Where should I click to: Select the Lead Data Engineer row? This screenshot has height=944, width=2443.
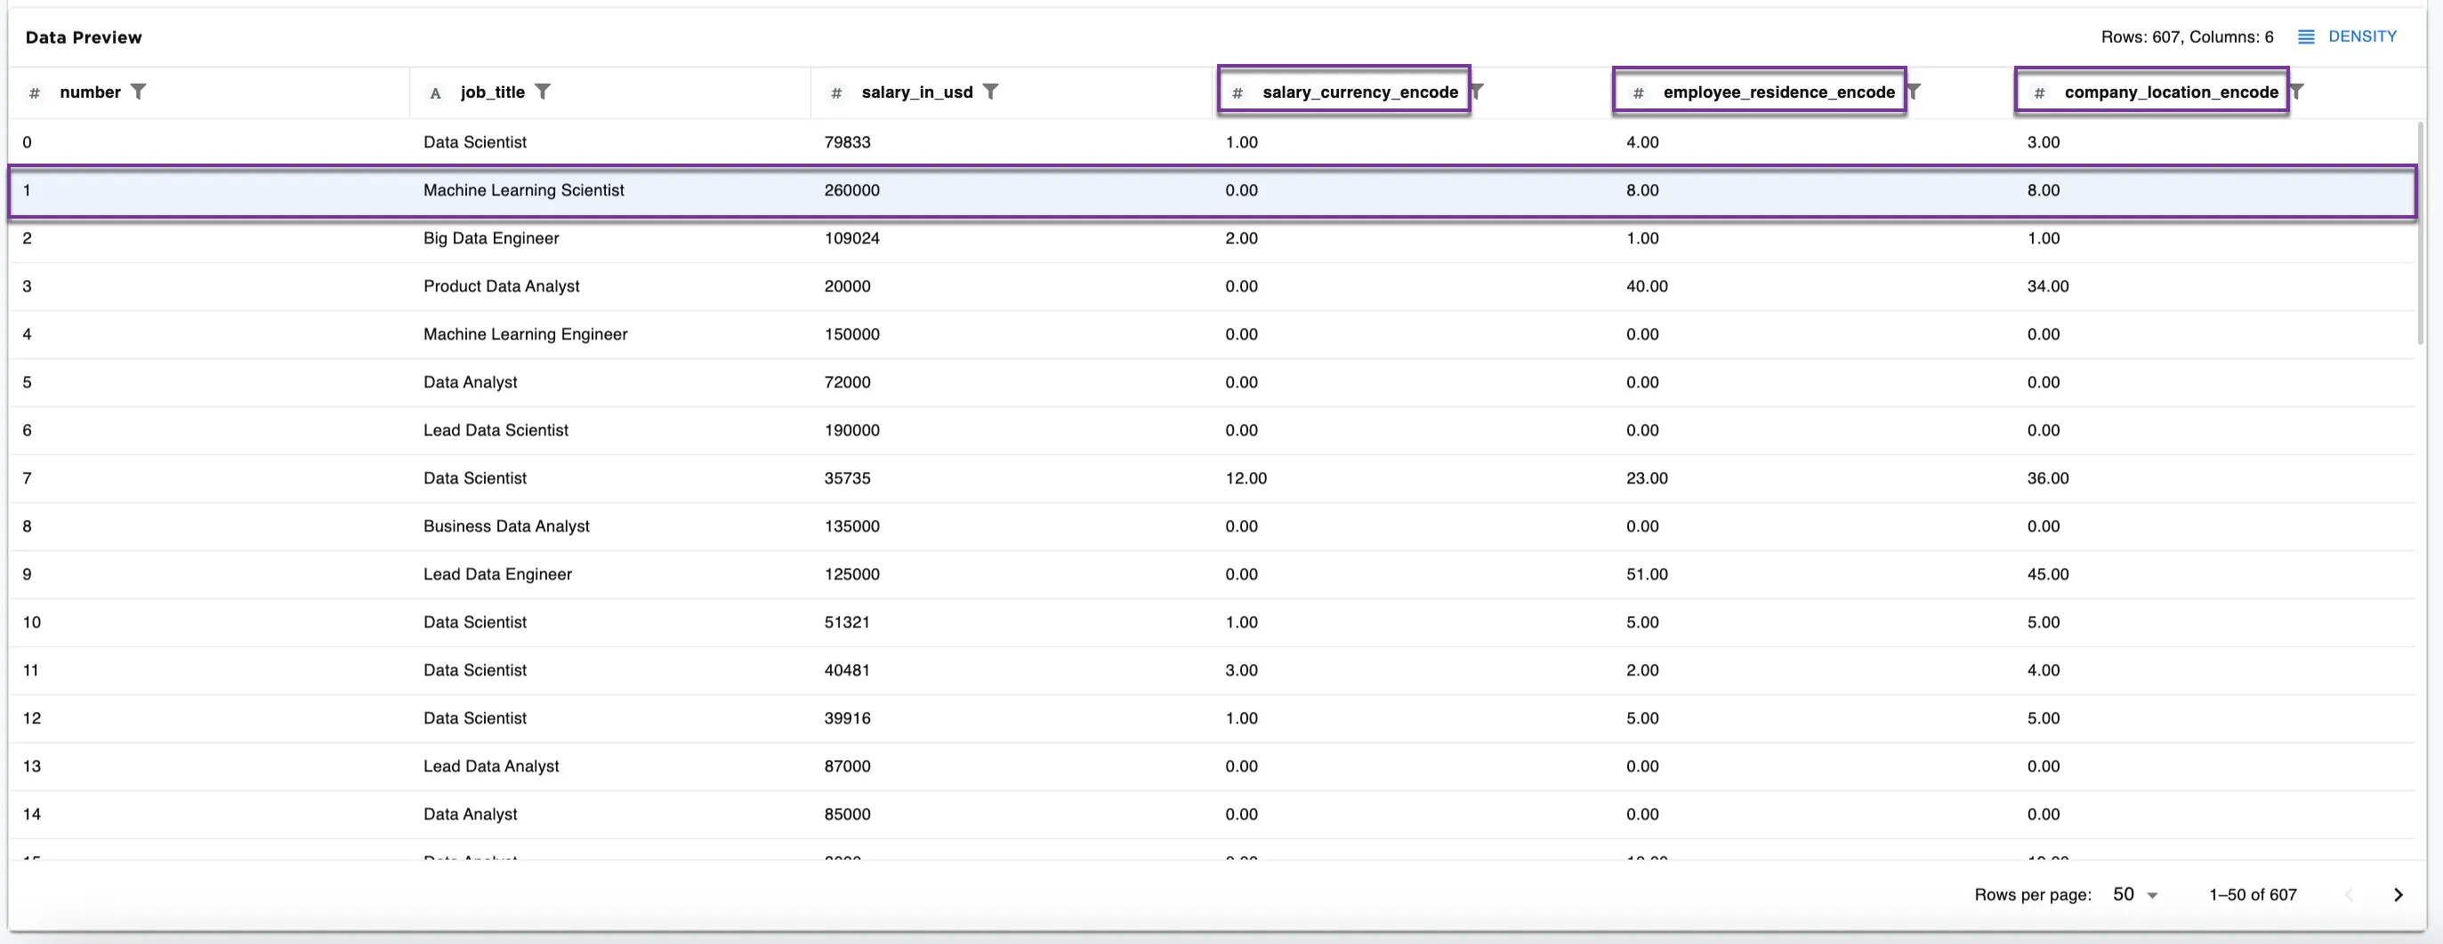pos(497,574)
